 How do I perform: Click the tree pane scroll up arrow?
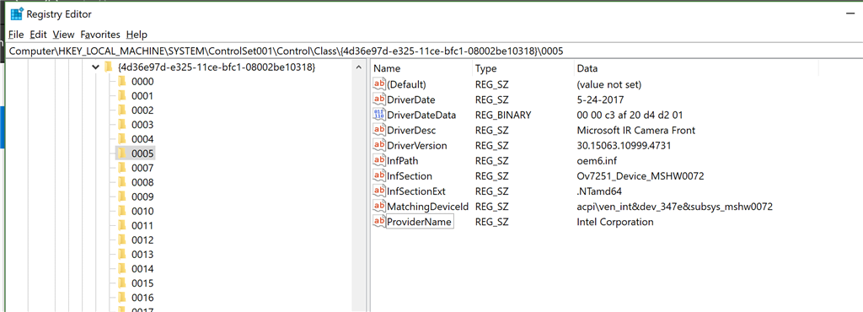(x=359, y=67)
